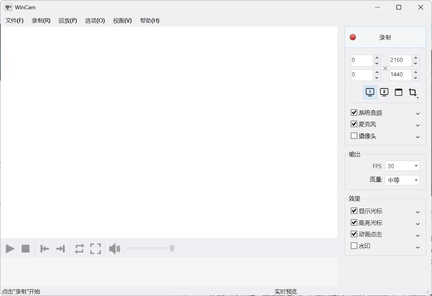Select monitor 1 capture icon
The height and width of the screenshot is (296, 432).
[x=370, y=92]
